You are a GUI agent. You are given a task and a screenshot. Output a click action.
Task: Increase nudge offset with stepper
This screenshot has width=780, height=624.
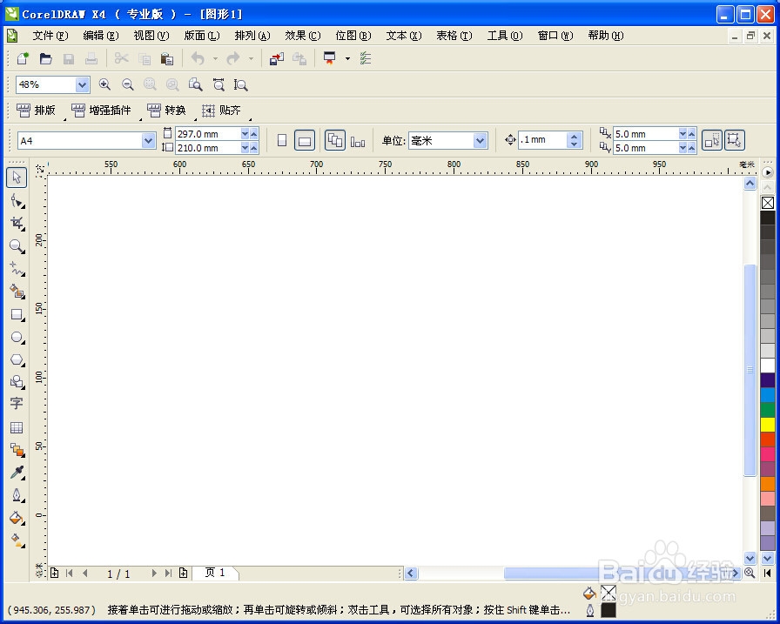tap(574, 137)
